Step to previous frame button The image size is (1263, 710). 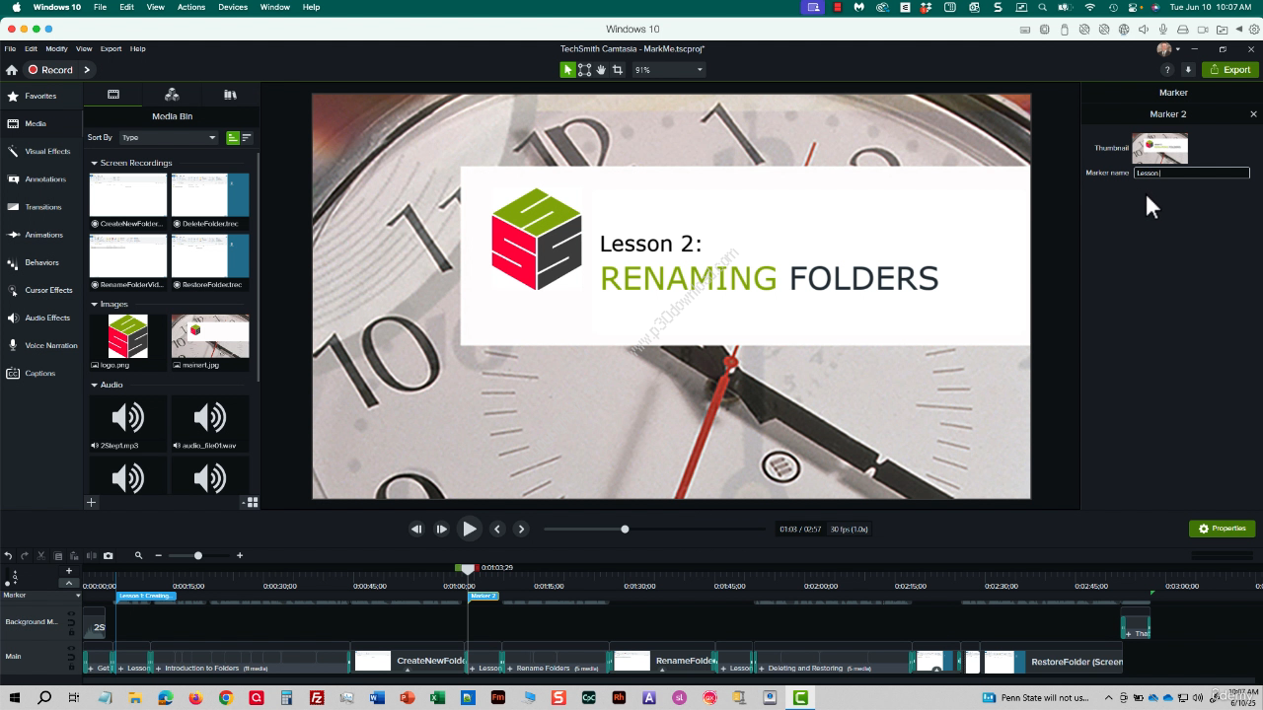click(416, 529)
